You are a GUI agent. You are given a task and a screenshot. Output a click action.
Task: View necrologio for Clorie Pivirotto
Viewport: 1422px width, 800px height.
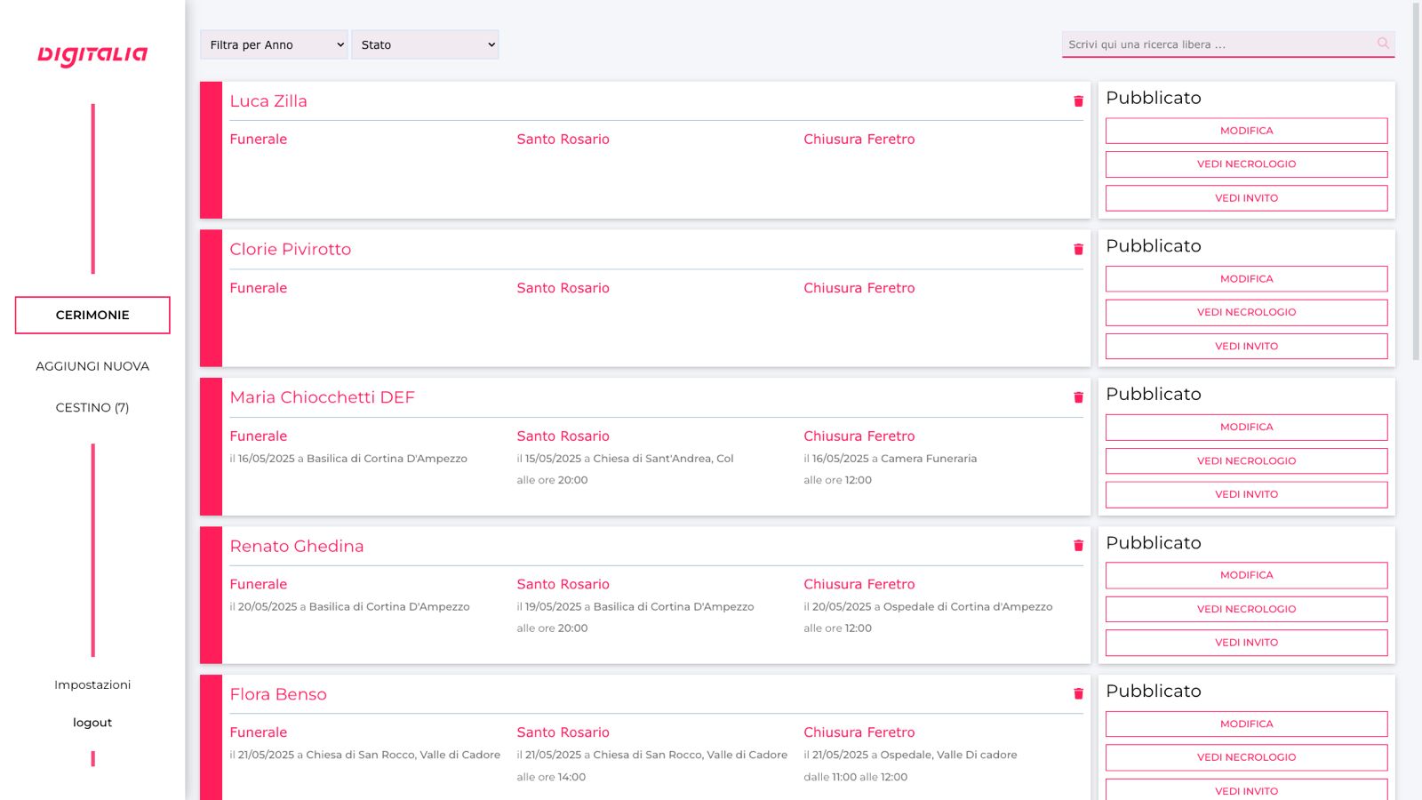coord(1246,313)
